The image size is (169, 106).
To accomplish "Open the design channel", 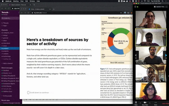I will pos(5,35).
